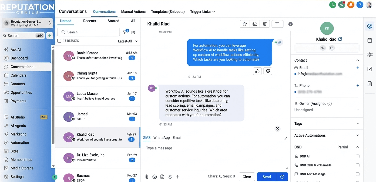376x182 pixels.
Task: Open the Latest-All sort dropdown
Action: [128, 41]
